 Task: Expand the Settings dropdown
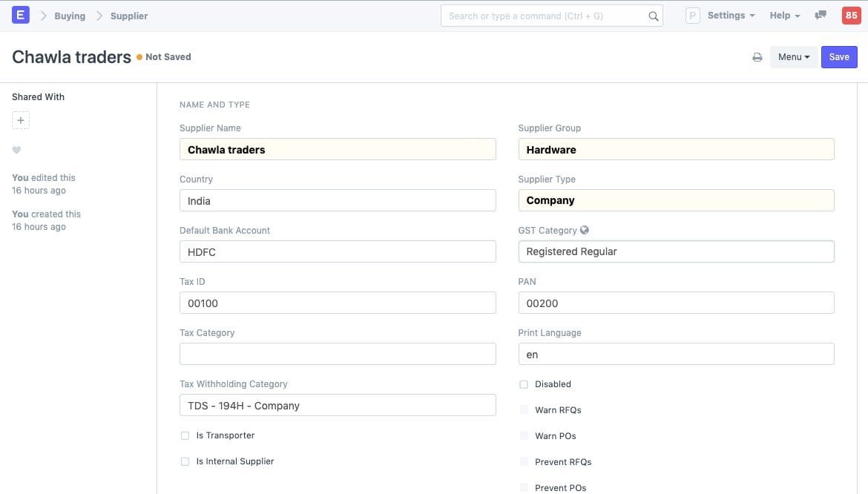coord(730,15)
